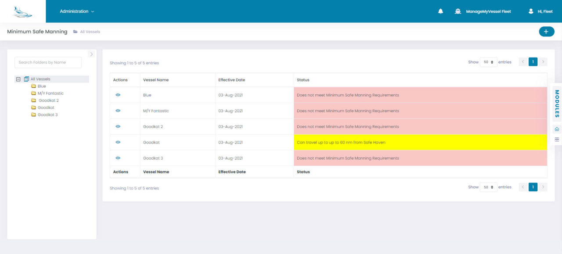Image resolution: width=562 pixels, height=254 pixels.
Task: Click the ManageMyVessel Fleet ship icon
Action: tap(458, 11)
